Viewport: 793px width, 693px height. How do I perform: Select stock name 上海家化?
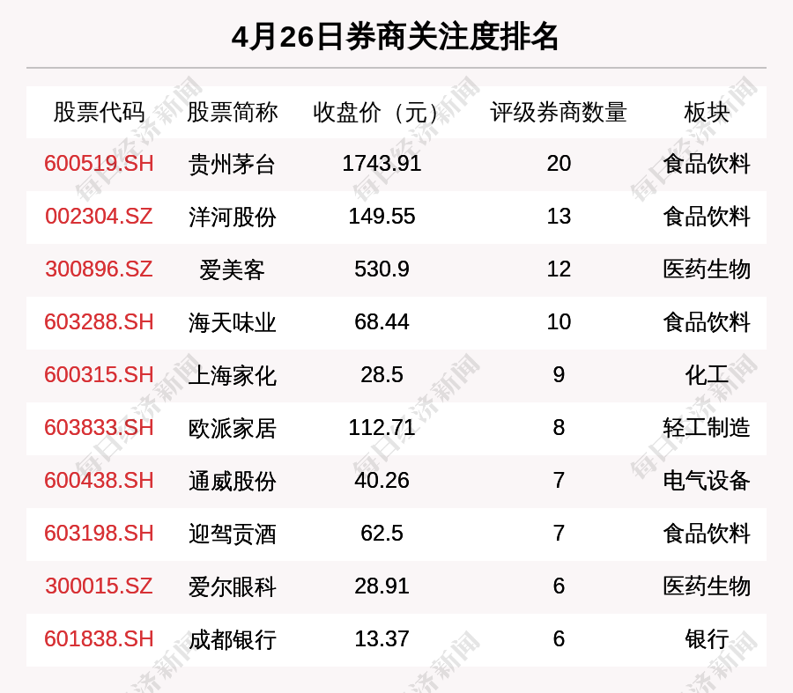tap(232, 376)
